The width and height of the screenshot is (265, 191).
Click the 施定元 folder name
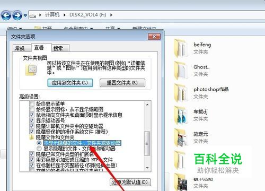click(x=201, y=134)
